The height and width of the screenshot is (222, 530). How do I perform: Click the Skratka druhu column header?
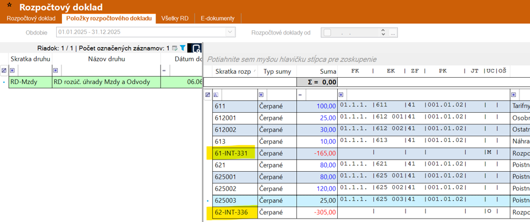pos(30,59)
